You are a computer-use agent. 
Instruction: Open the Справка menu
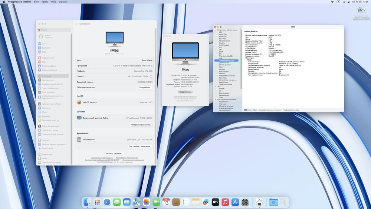[x=63, y=1]
